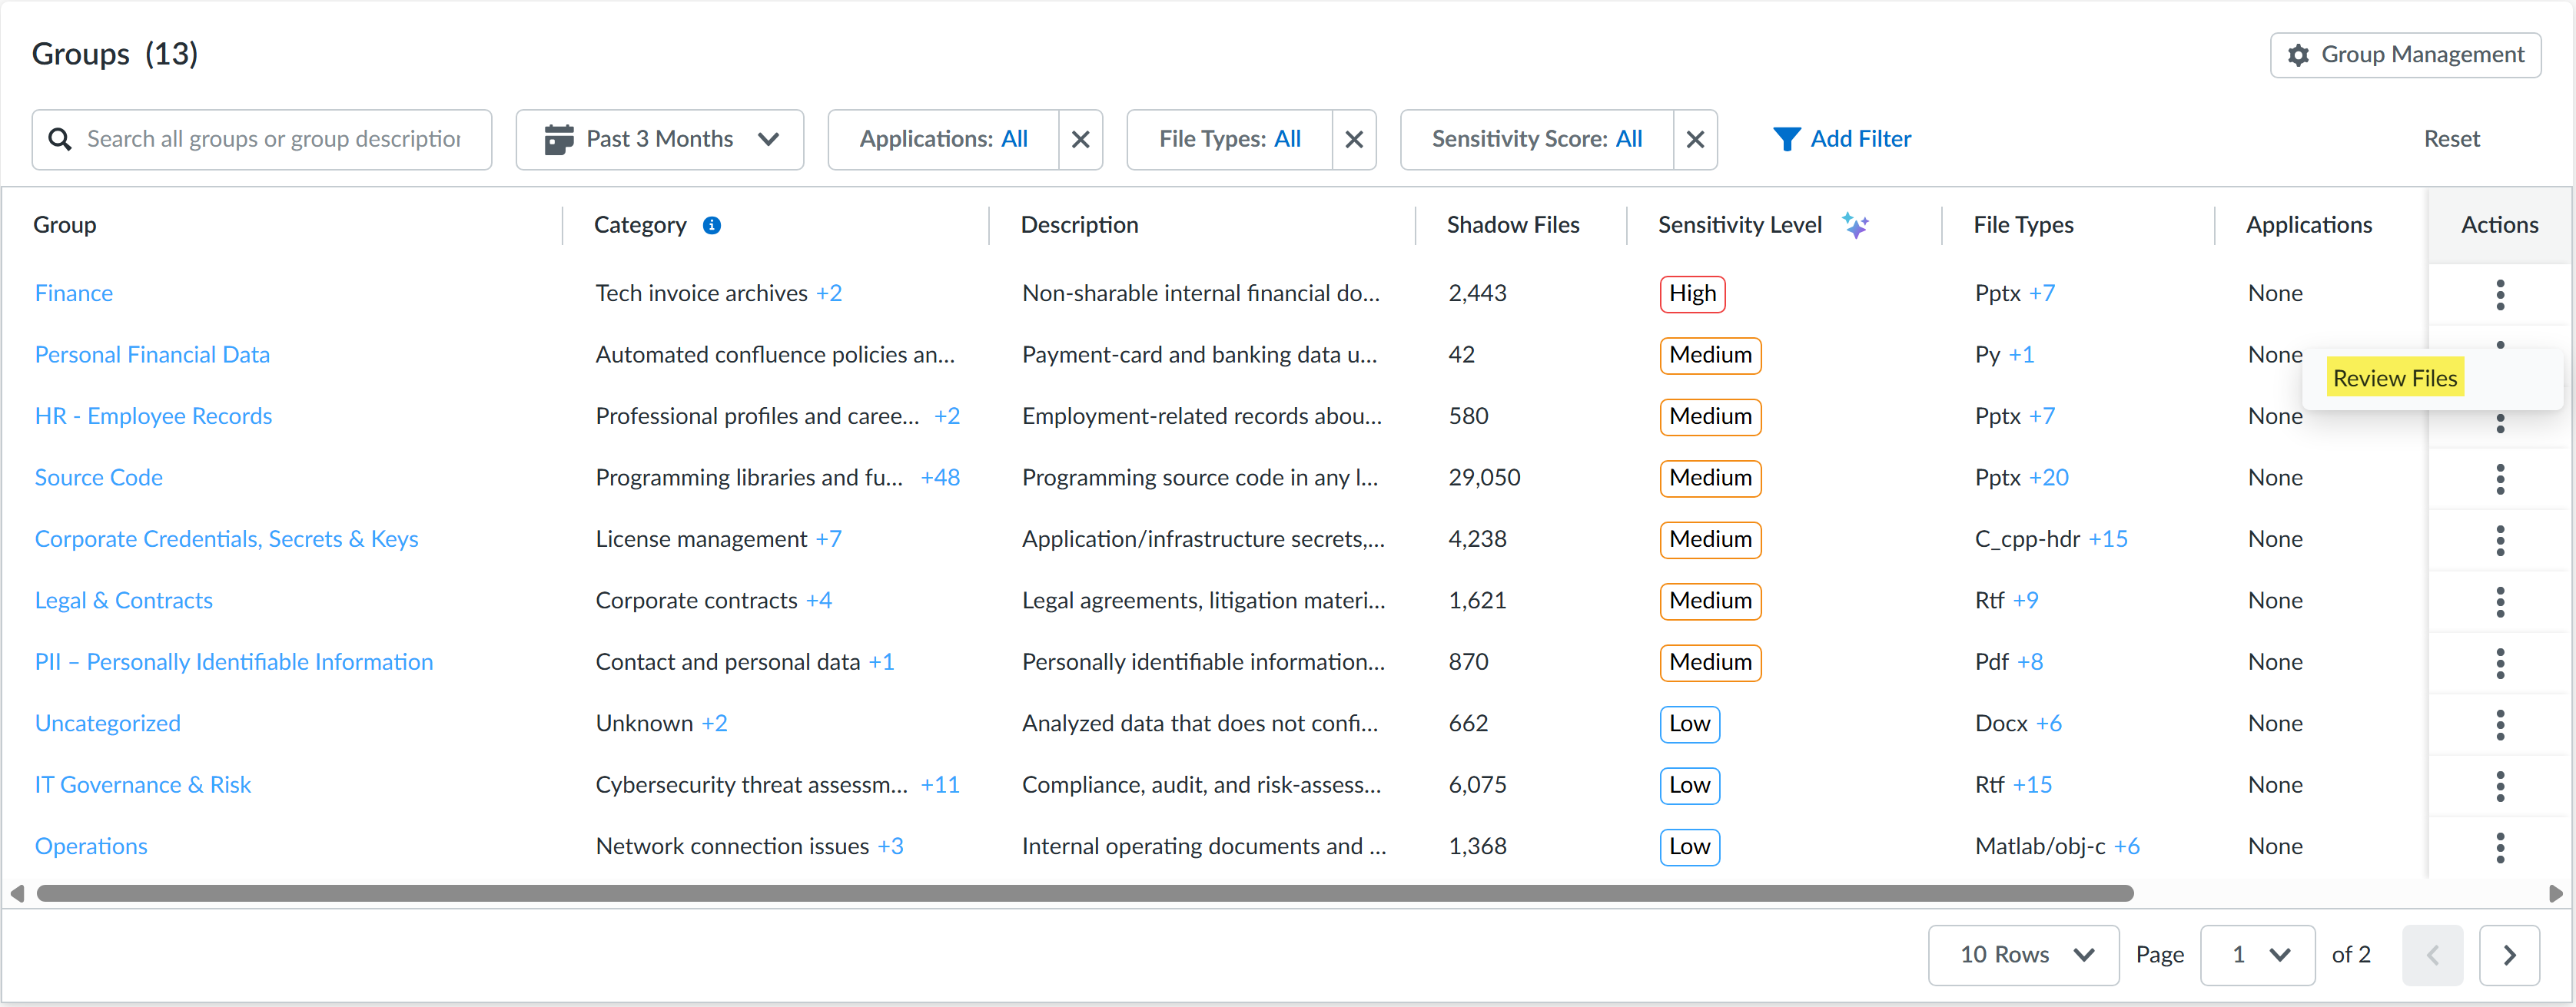Open the Legal & Contracts group link
Screen dimensions: 2576x1007
124,601
